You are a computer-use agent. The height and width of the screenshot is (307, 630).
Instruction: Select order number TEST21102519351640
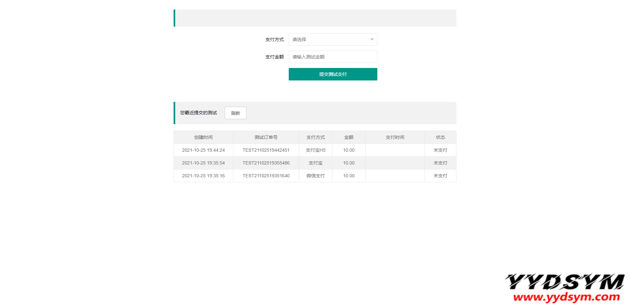(x=266, y=176)
